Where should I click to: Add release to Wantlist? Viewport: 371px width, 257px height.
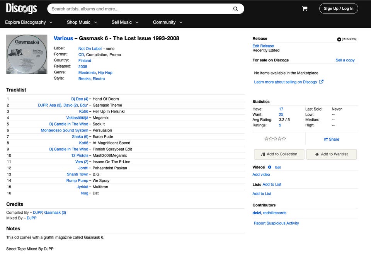tap(331, 154)
